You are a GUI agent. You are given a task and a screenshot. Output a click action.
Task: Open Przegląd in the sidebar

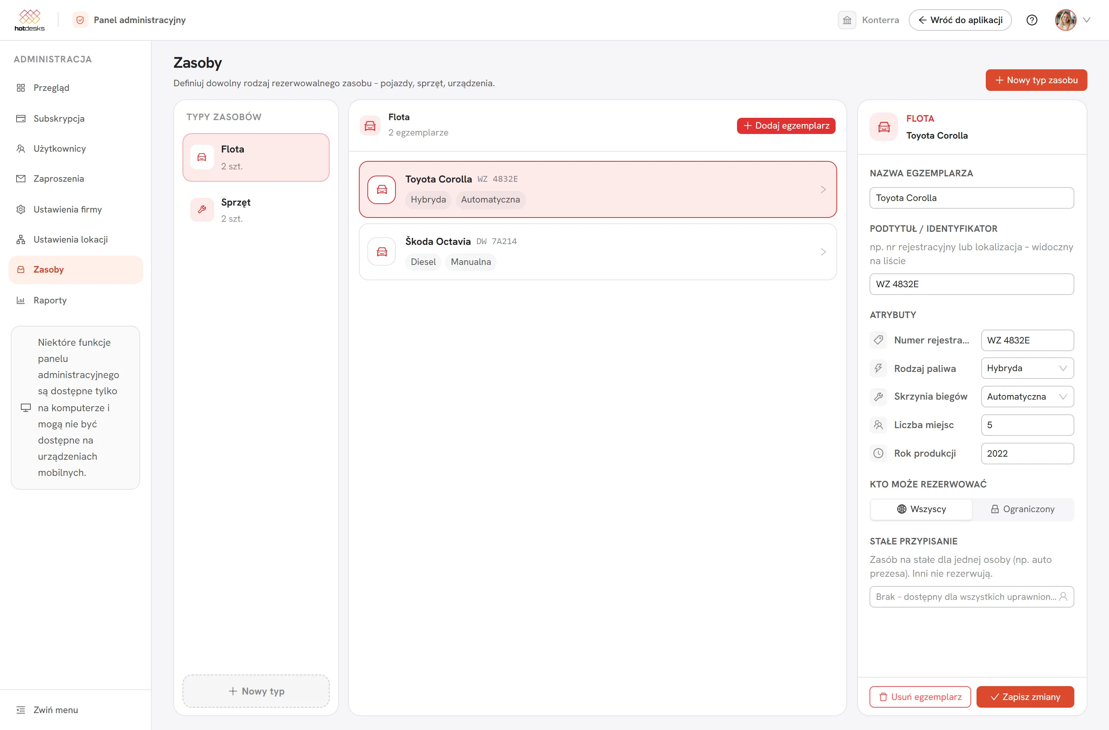[75, 87]
